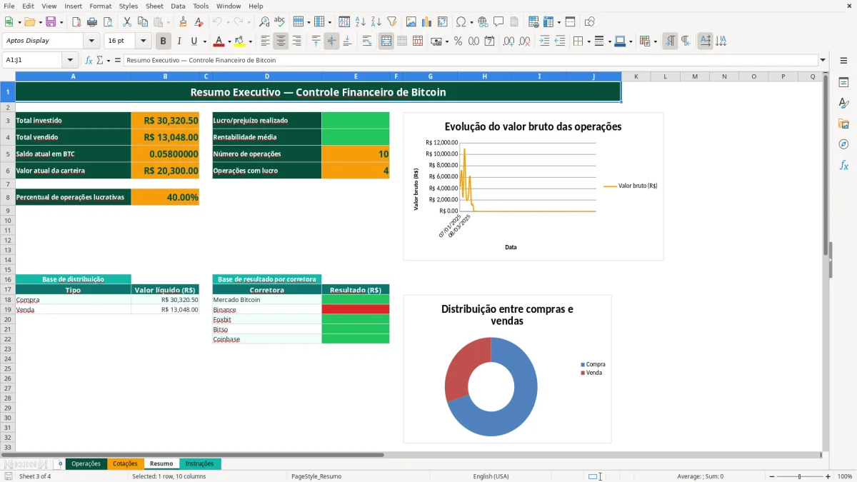
Task: Open the font name dropdown
Action: [x=91, y=41]
